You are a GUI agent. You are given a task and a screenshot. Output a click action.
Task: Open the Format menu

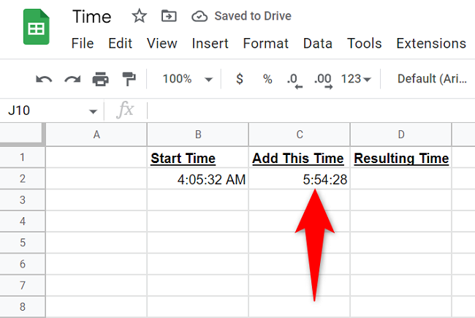click(x=265, y=44)
